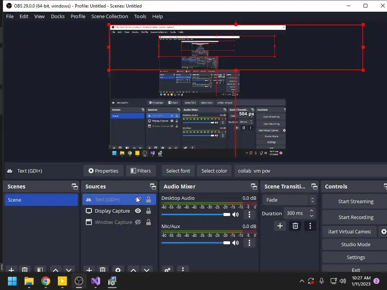Viewport: 387px width, 290px height.
Task: Toggle lock on Text (GDI+) source
Action: tap(148, 199)
